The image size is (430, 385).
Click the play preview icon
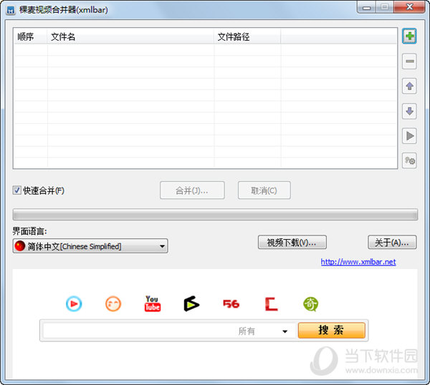coord(409,136)
